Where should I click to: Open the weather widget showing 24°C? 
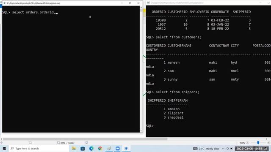click(206, 149)
